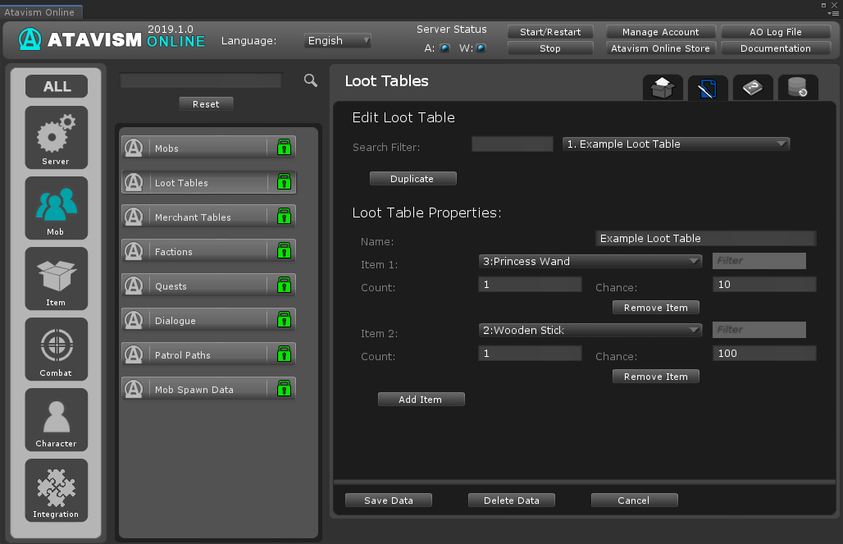Open the Language dropdown showing English
843x544 pixels.
click(338, 40)
